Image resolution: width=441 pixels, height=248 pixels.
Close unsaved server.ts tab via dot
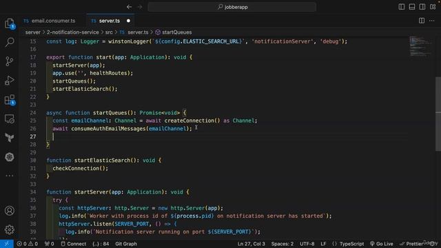128,21
